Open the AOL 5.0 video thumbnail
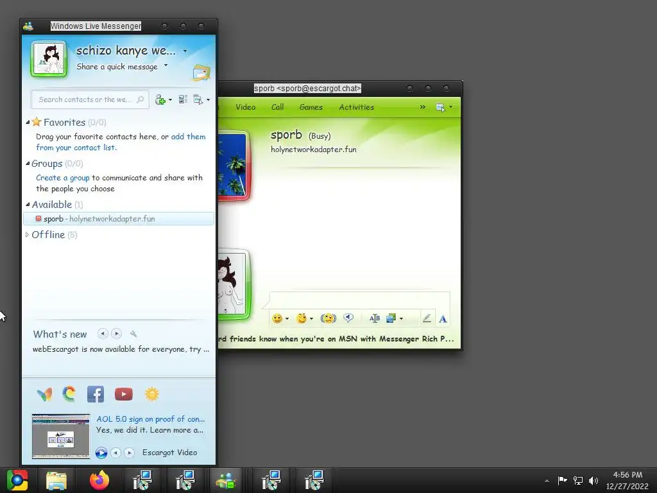 [x=61, y=436]
